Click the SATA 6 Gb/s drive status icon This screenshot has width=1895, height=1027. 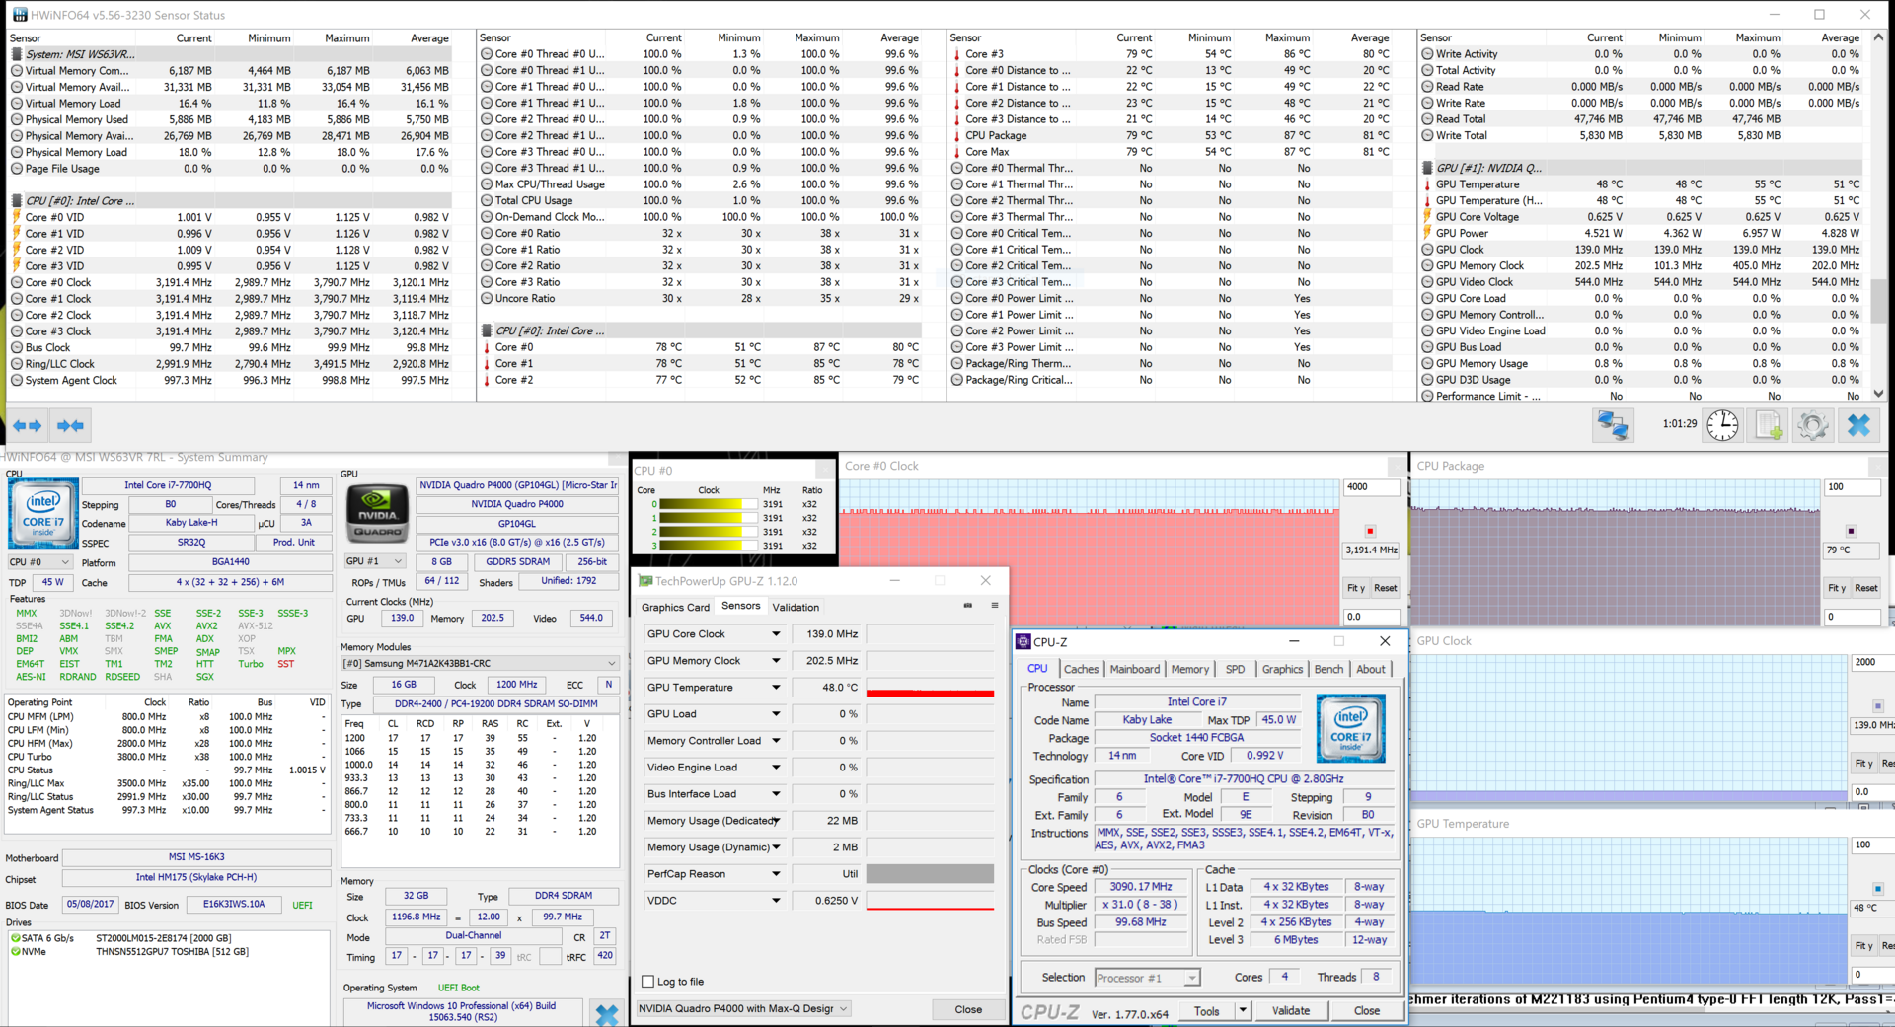(x=15, y=938)
